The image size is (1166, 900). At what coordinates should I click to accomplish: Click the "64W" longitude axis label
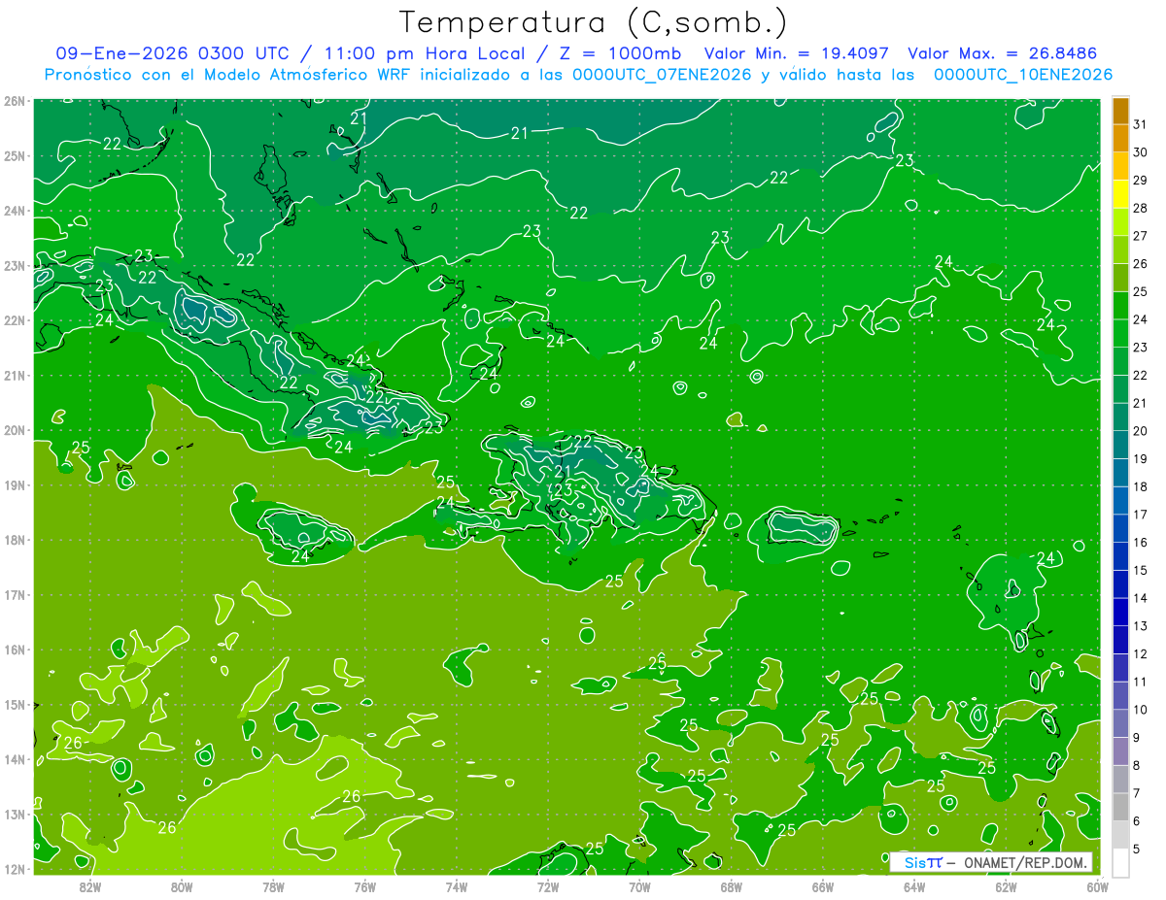(x=914, y=886)
